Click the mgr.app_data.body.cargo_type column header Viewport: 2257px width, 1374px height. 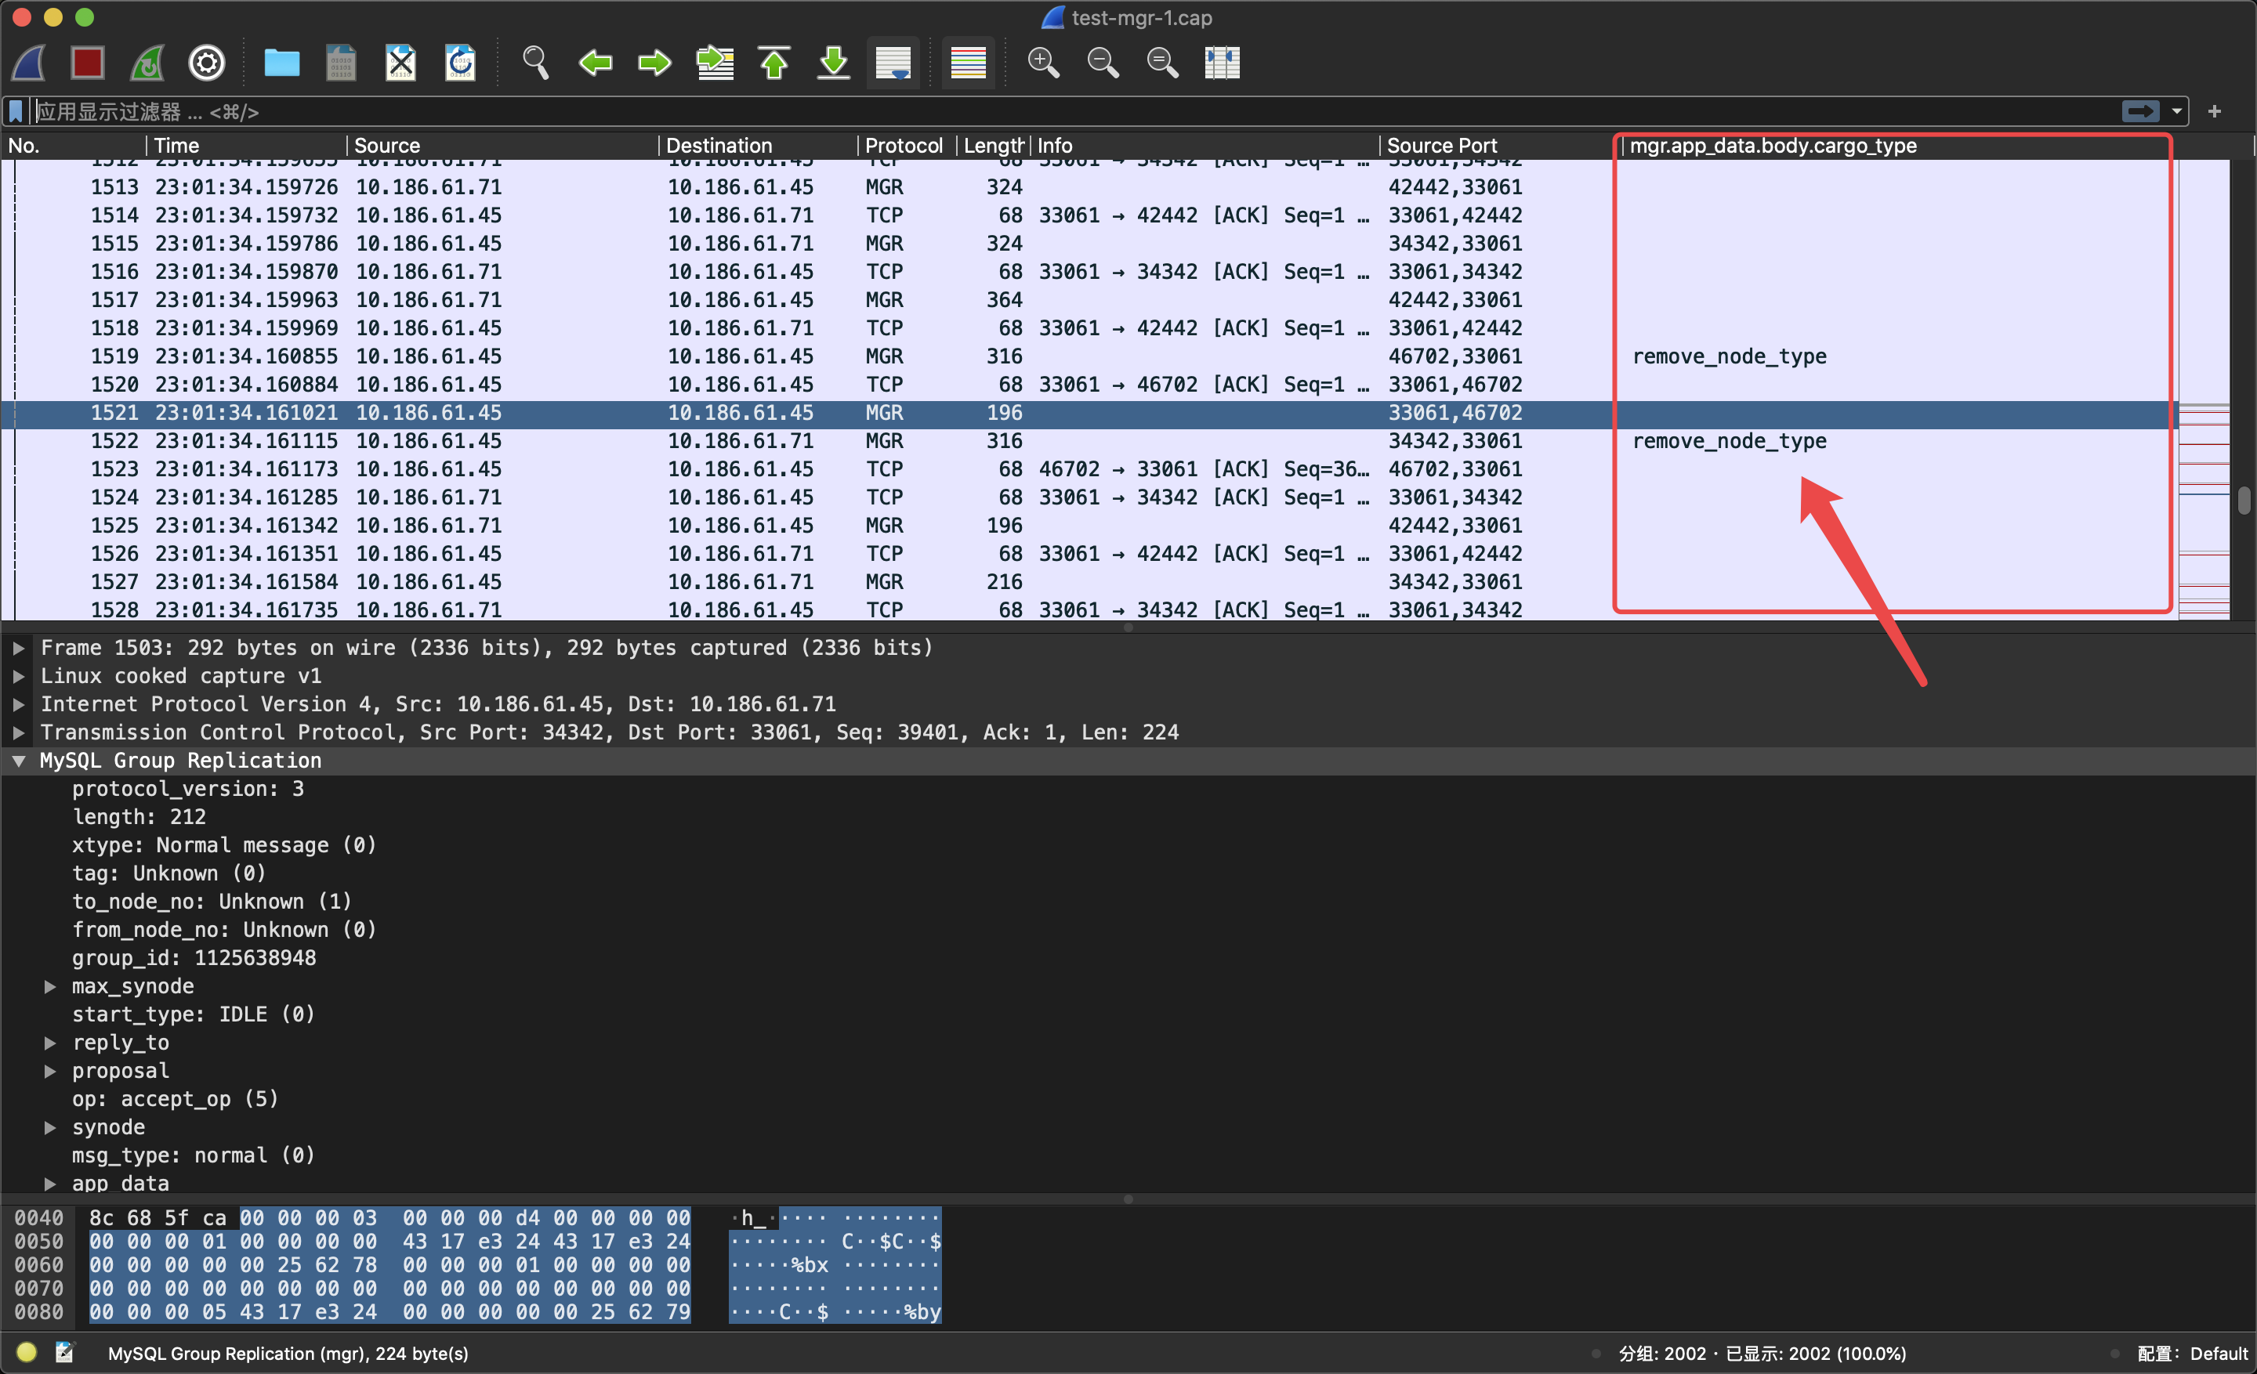(x=1773, y=146)
